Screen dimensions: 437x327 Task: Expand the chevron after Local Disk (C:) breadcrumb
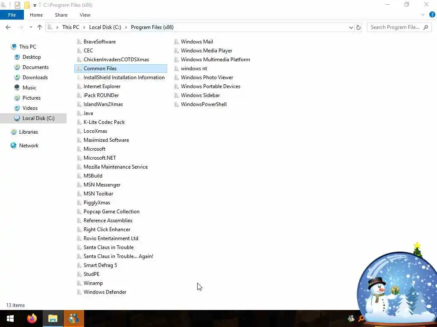(126, 27)
